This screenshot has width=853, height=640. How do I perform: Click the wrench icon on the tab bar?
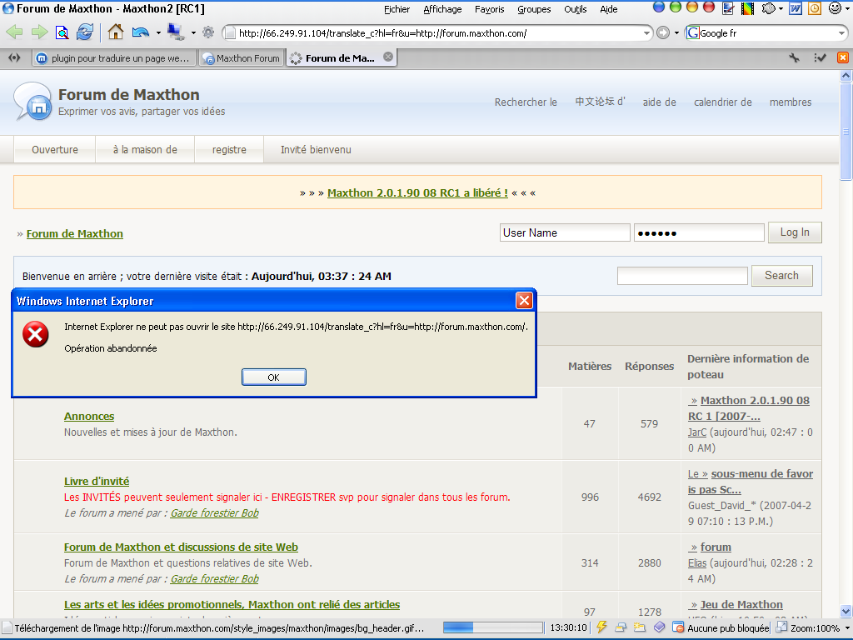[x=794, y=57]
